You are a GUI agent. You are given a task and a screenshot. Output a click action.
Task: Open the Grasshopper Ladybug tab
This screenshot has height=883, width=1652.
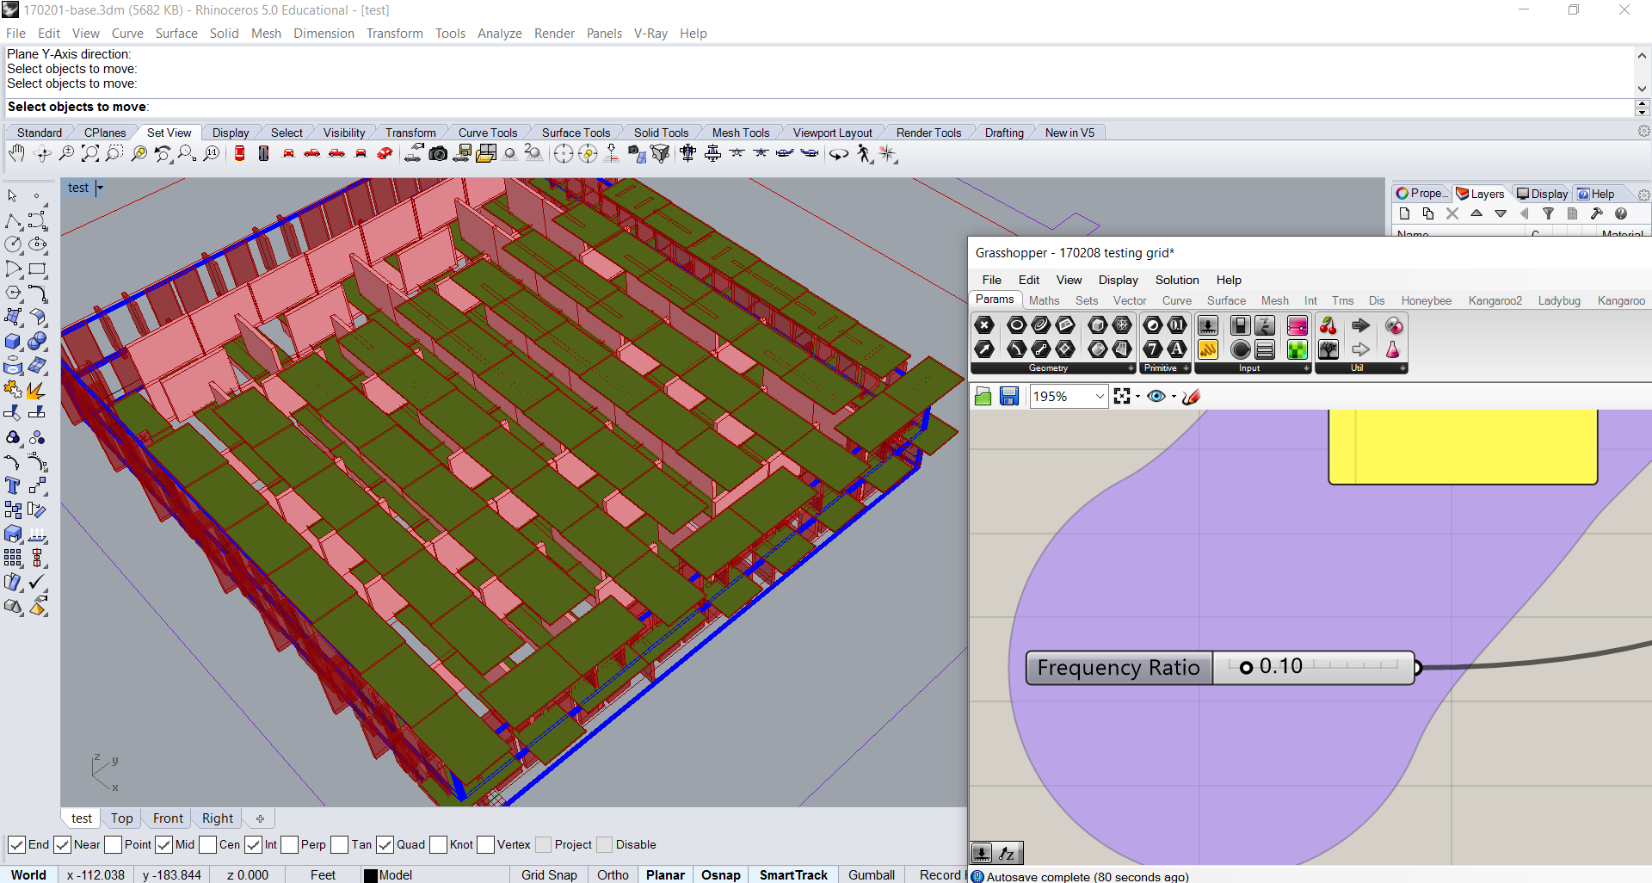[1559, 300]
